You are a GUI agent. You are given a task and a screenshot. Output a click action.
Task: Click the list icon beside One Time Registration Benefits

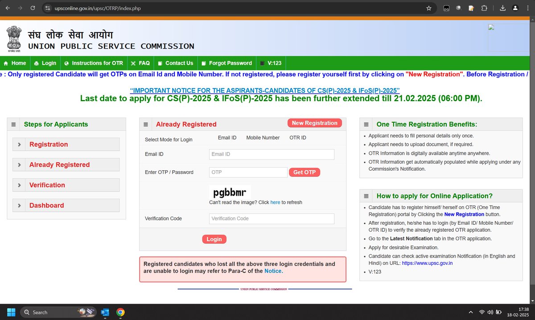(x=366, y=125)
